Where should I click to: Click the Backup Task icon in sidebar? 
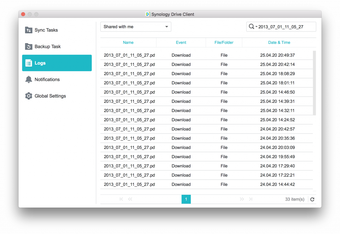point(29,47)
